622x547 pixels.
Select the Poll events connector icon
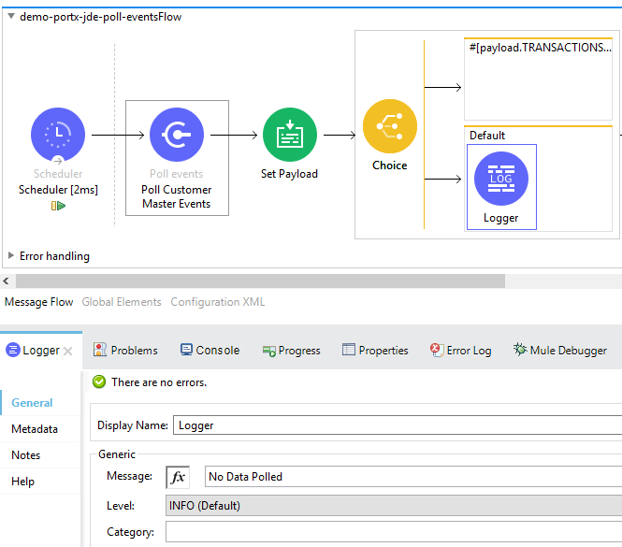pyautogui.click(x=177, y=135)
